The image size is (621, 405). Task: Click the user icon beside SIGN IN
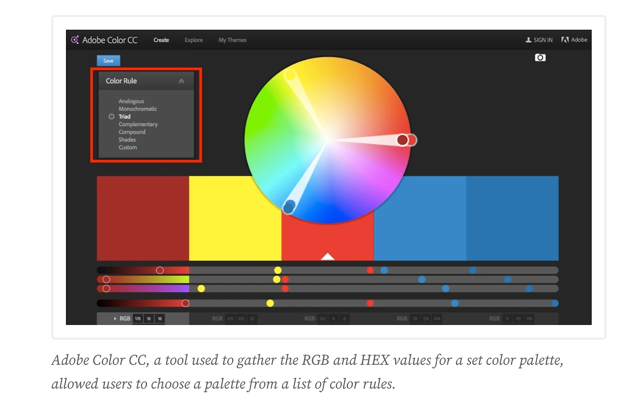[x=529, y=40]
